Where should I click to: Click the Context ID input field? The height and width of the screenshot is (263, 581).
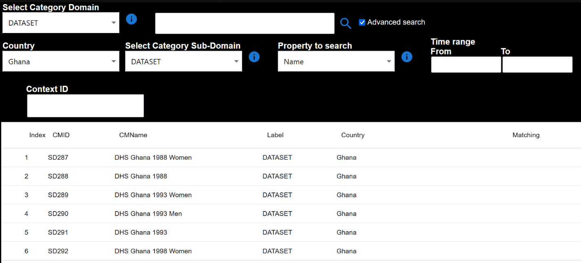click(x=85, y=106)
